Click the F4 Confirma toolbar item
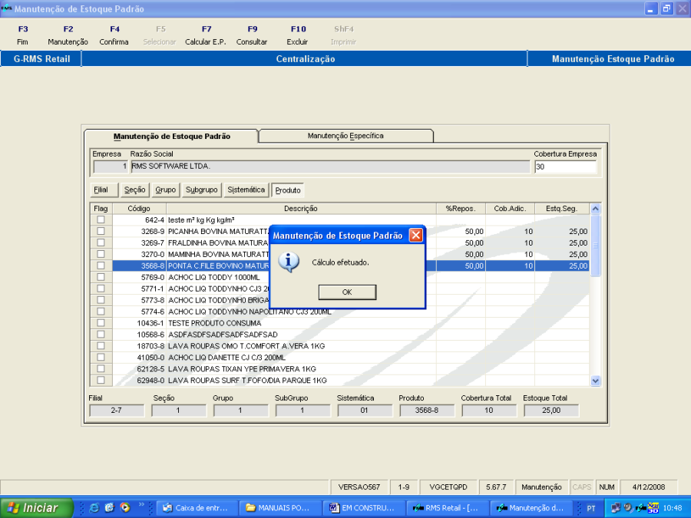691x518 pixels. pyautogui.click(x=114, y=35)
